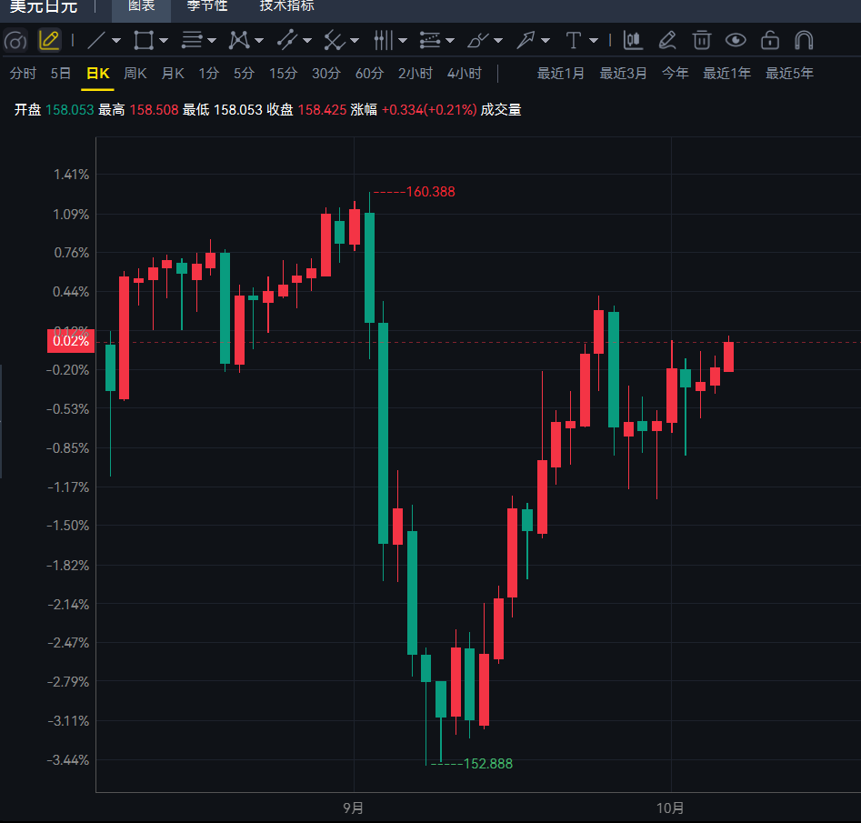
Task: Select the brush drawing tool
Action: pyautogui.click(x=477, y=41)
